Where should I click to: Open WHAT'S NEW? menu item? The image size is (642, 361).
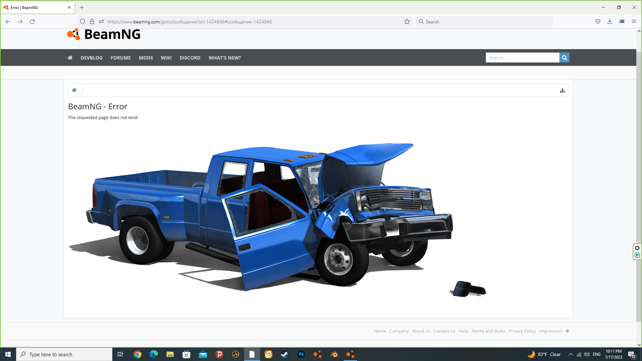225,58
